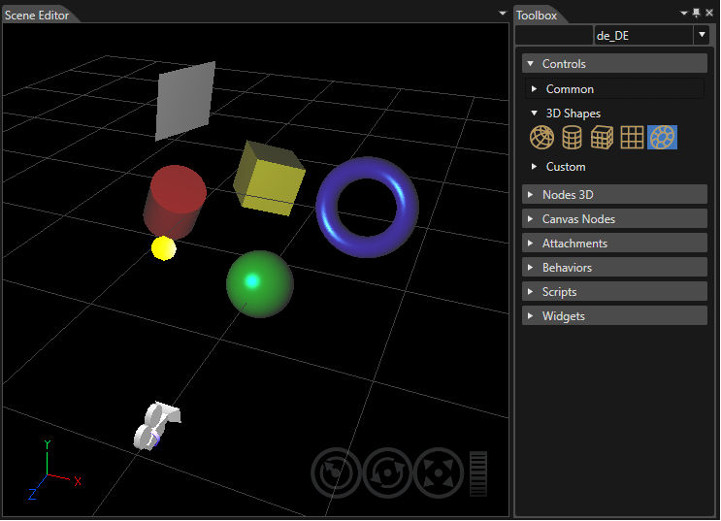
Task: Open the de_DE language dropdown
Action: [702, 35]
